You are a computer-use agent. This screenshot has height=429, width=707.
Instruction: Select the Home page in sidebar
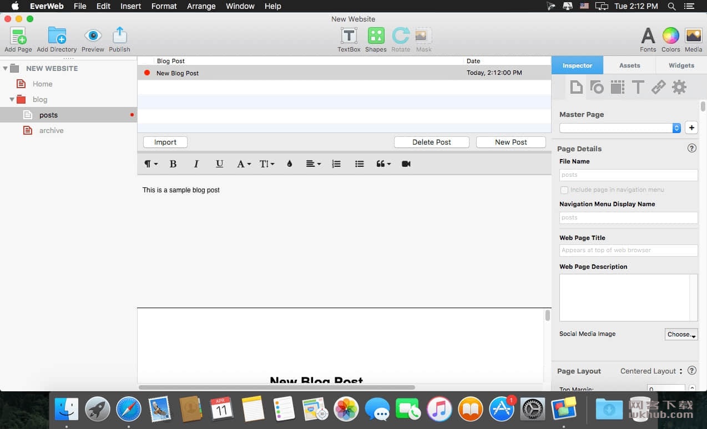(x=42, y=84)
